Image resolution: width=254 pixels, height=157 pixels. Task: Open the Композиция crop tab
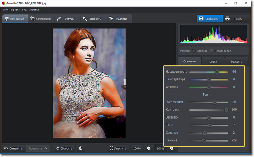tap(41, 19)
